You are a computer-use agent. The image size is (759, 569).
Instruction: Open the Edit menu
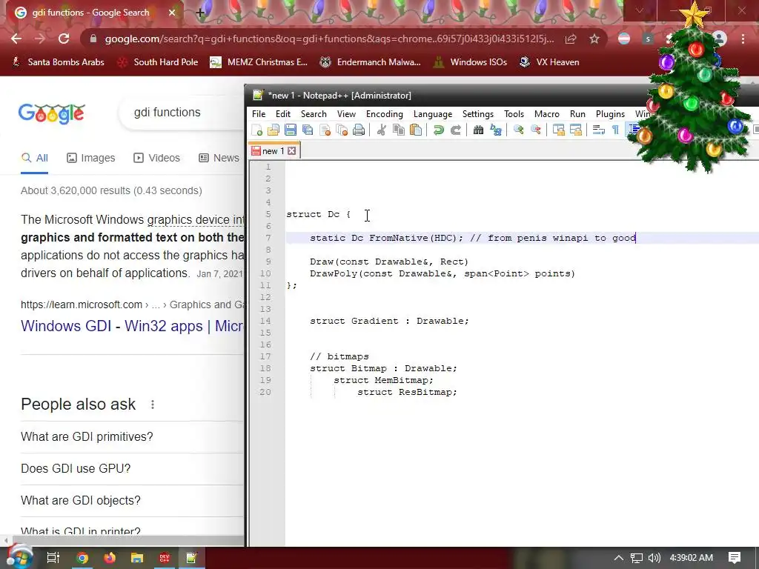(x=282, y=113)
